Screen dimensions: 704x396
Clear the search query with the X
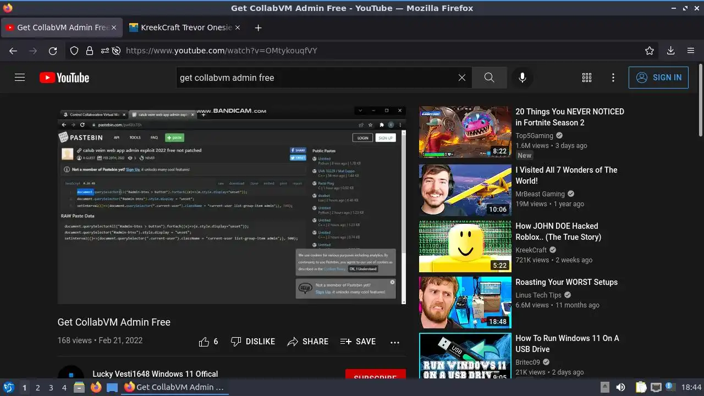click(x=462, y=78)
